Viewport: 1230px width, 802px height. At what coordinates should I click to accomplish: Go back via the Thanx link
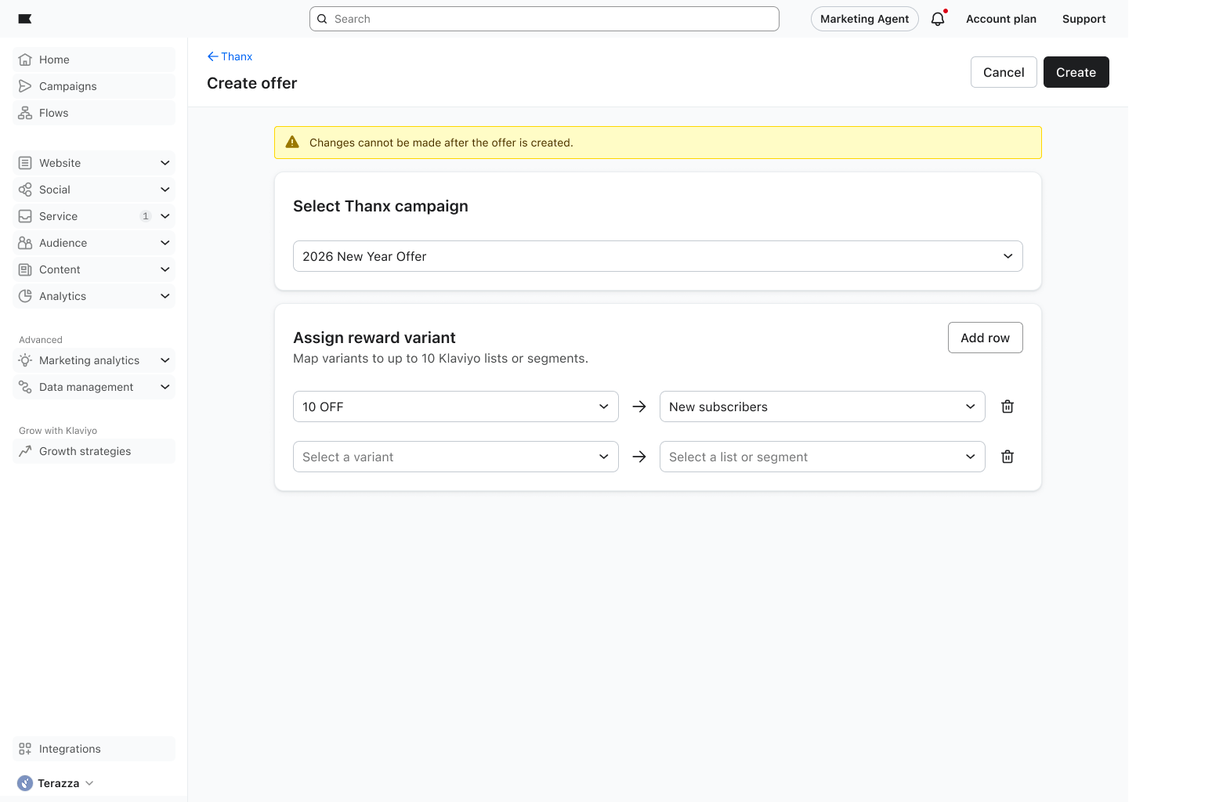point(230,56)
